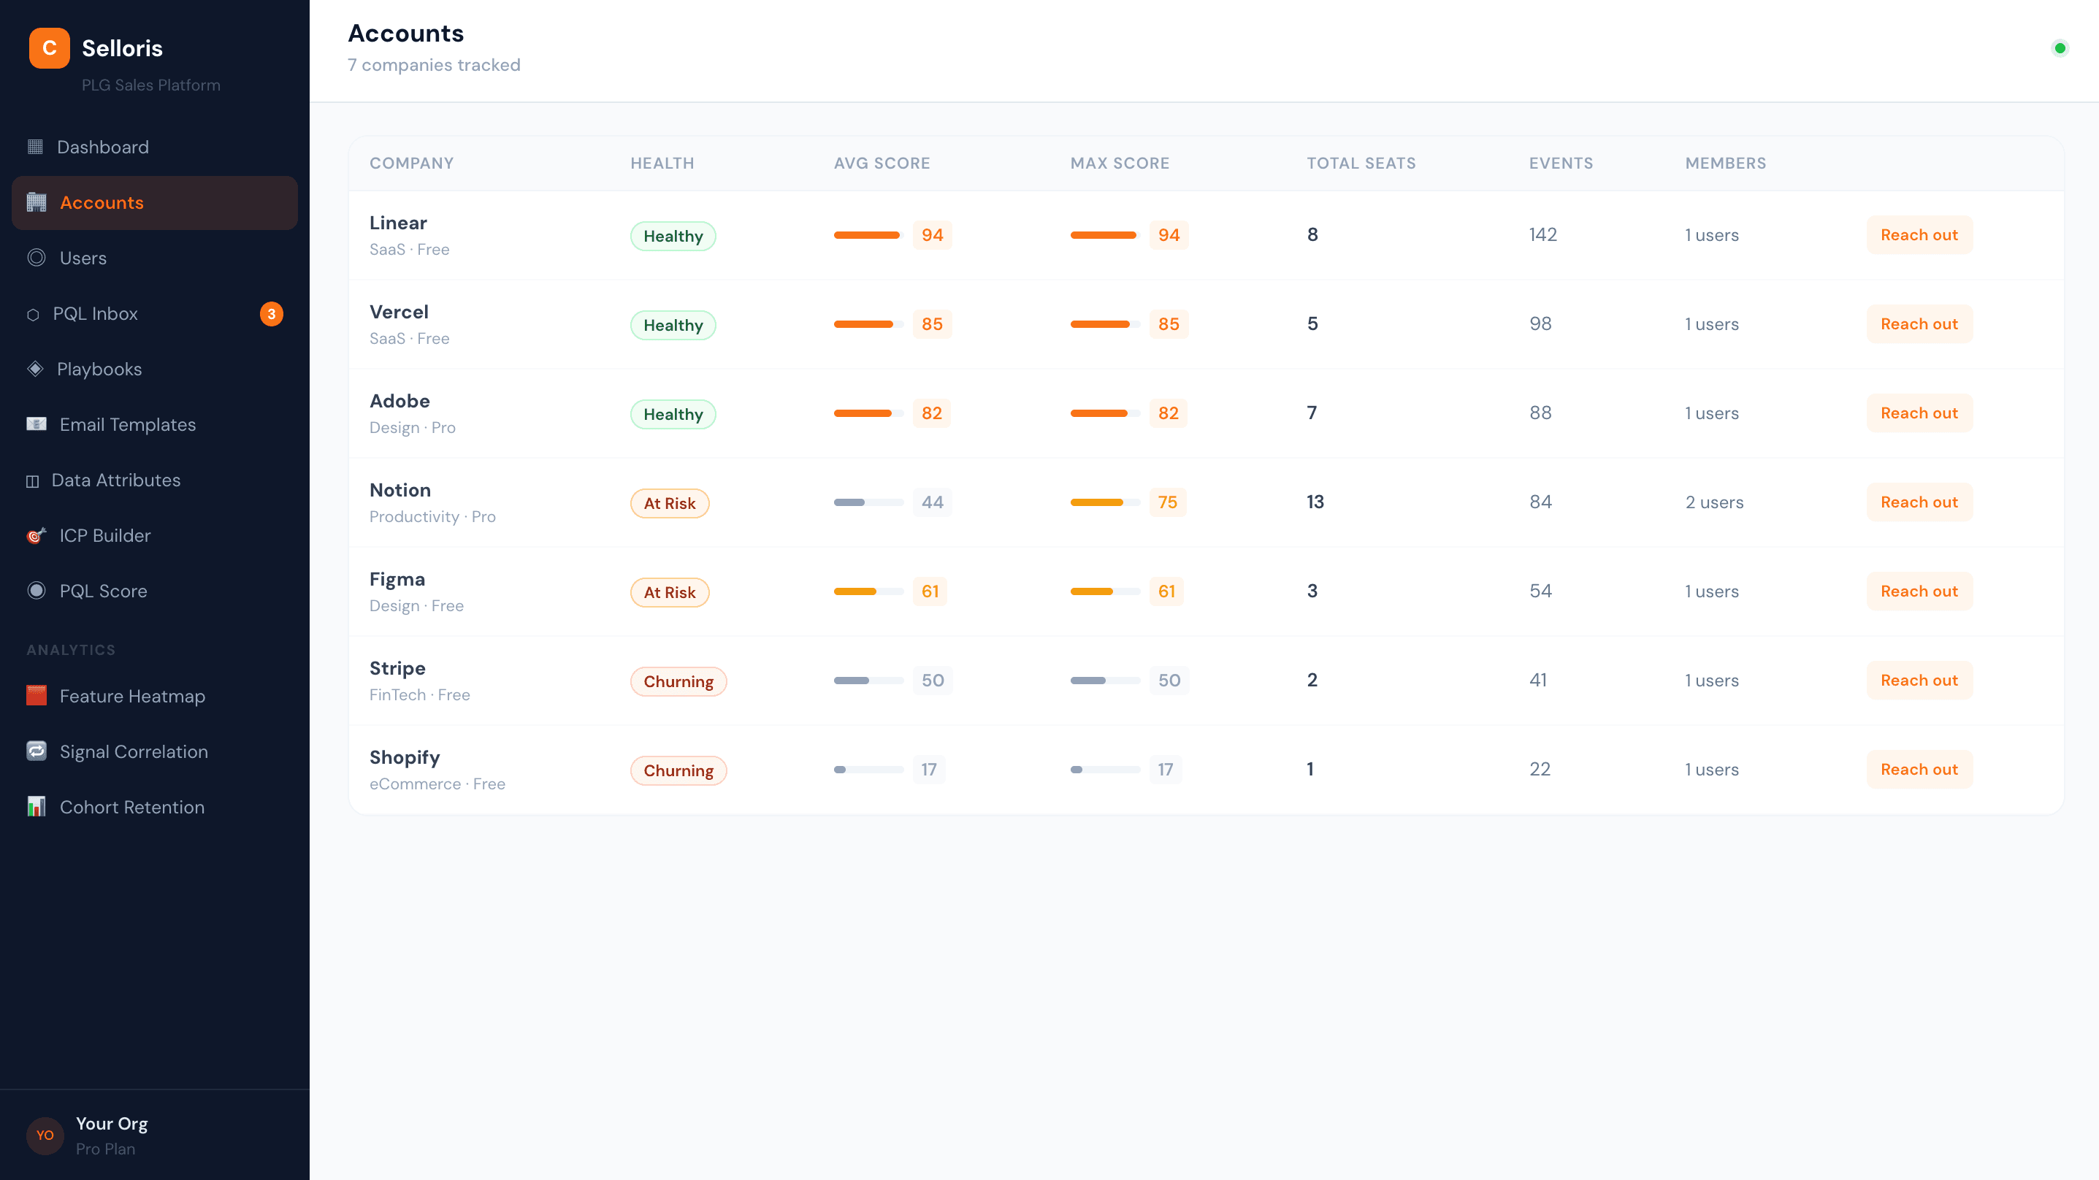Open ICP Builder in the sidebar

(155, 535)
